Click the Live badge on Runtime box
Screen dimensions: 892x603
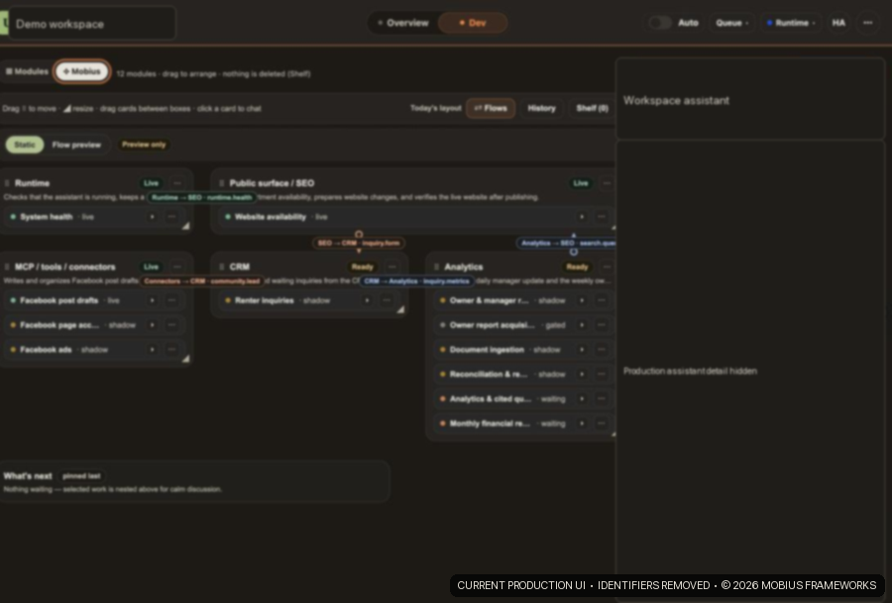(152, 183)
